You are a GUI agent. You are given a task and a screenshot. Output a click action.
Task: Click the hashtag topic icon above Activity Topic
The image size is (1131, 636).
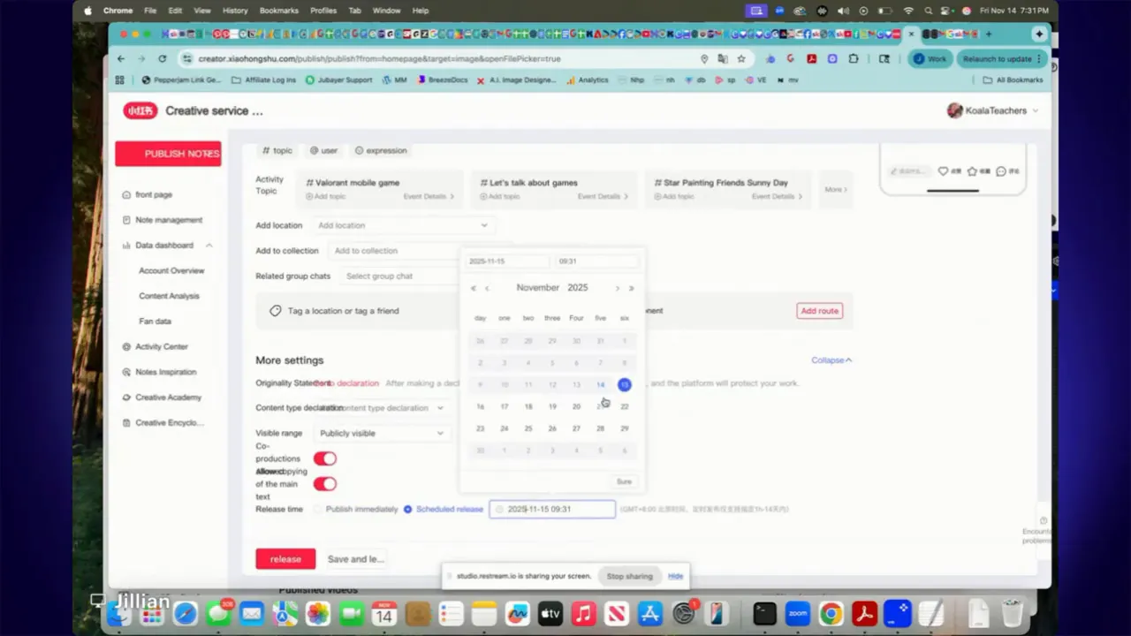coord(265,150)
